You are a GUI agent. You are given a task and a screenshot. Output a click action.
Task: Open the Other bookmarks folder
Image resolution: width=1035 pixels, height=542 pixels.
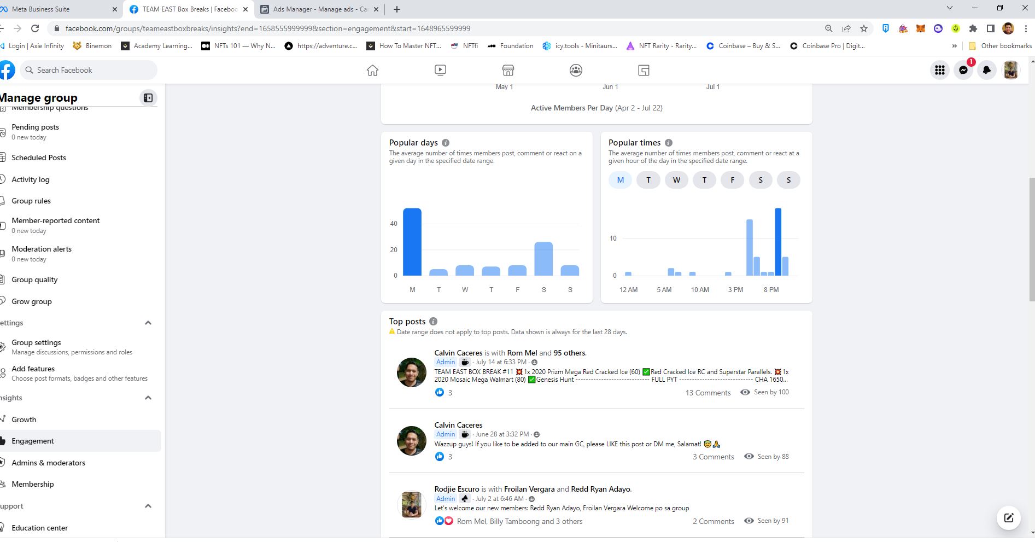click(x=1000, y=46)
